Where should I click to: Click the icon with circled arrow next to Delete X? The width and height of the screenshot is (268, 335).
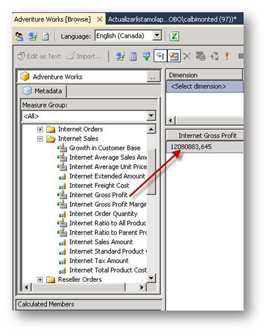click(x=200, y=56)
